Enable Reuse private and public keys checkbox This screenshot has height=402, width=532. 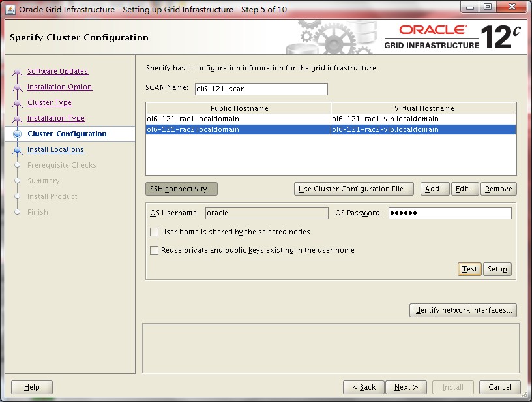tap(154, 250)
